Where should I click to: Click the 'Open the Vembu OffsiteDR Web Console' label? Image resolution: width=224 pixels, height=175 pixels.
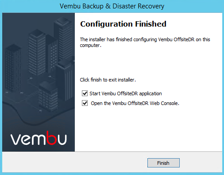135,103
